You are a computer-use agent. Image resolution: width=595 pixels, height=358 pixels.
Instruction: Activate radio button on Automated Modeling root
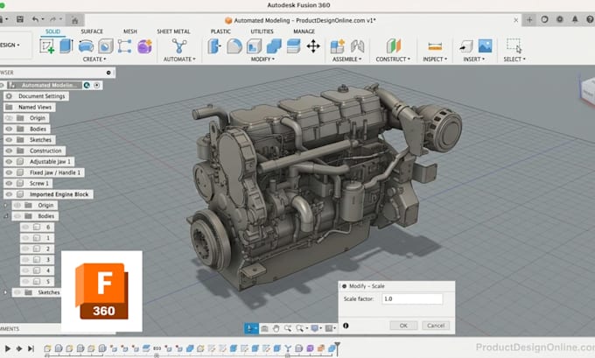tap(97, 85)
